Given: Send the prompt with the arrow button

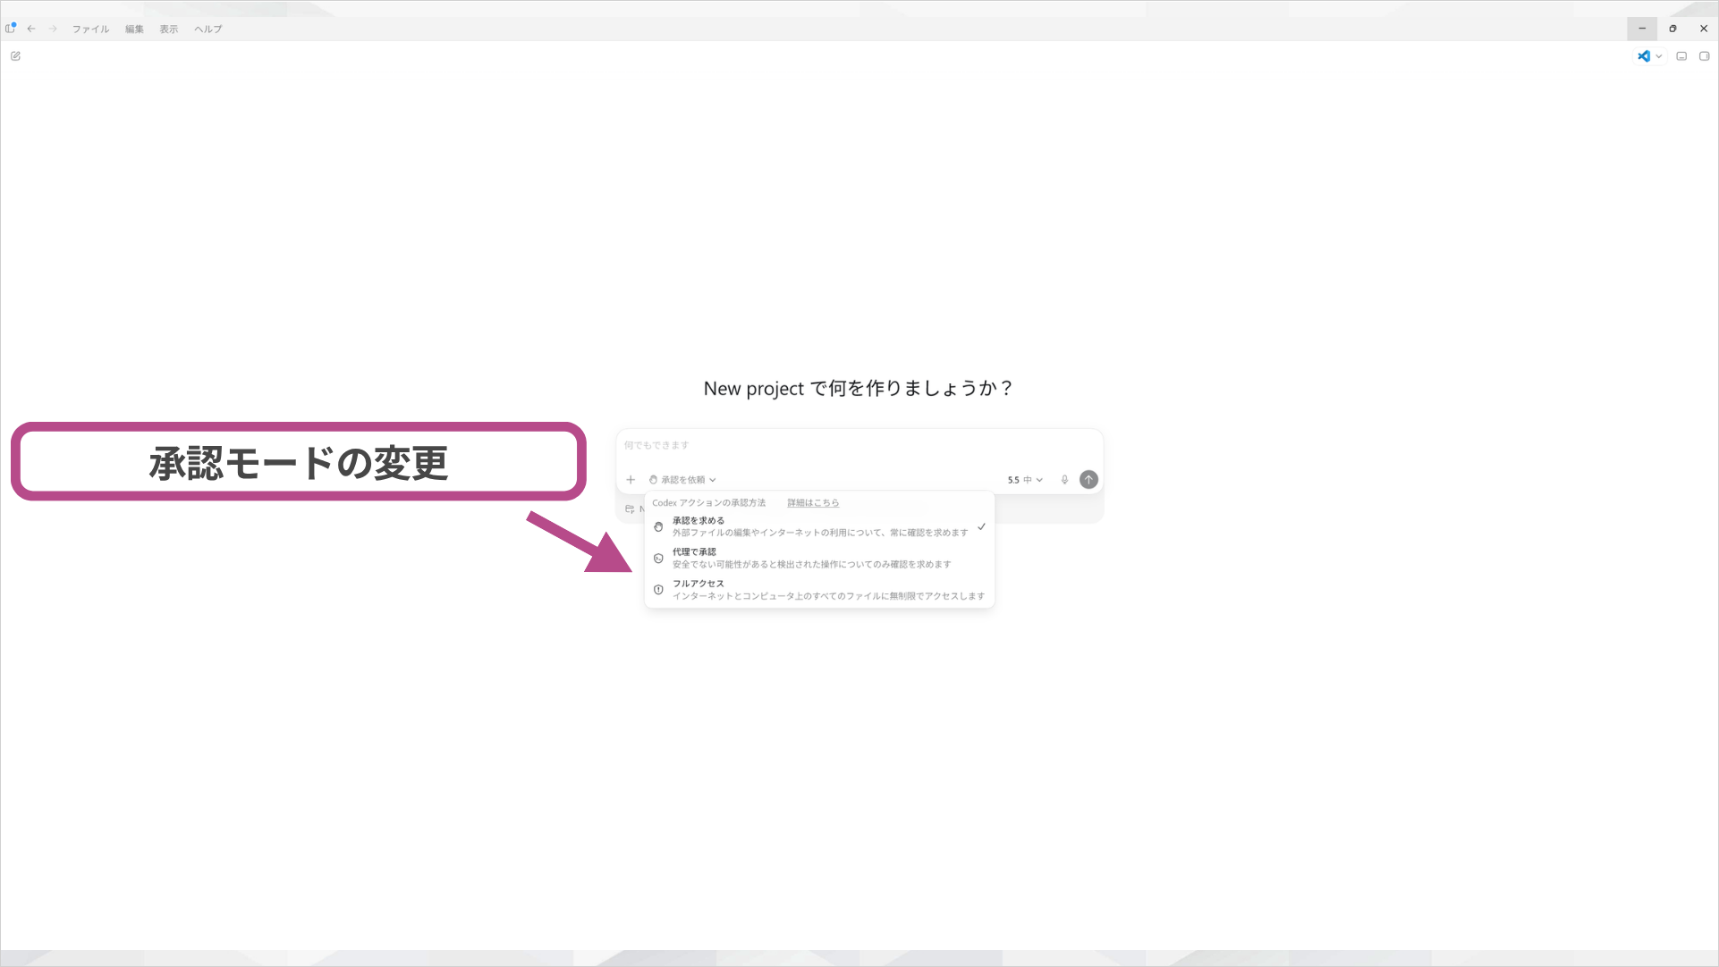Looking at the screenshot, I should point(1088,480).
